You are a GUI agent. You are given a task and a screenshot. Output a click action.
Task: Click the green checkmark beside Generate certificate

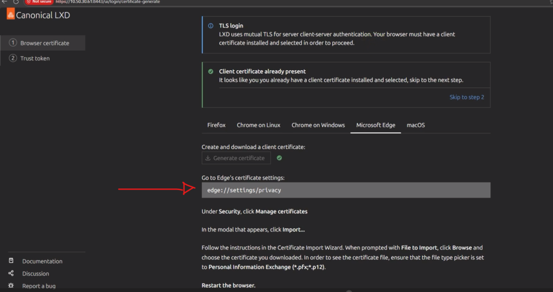(279, 158)
